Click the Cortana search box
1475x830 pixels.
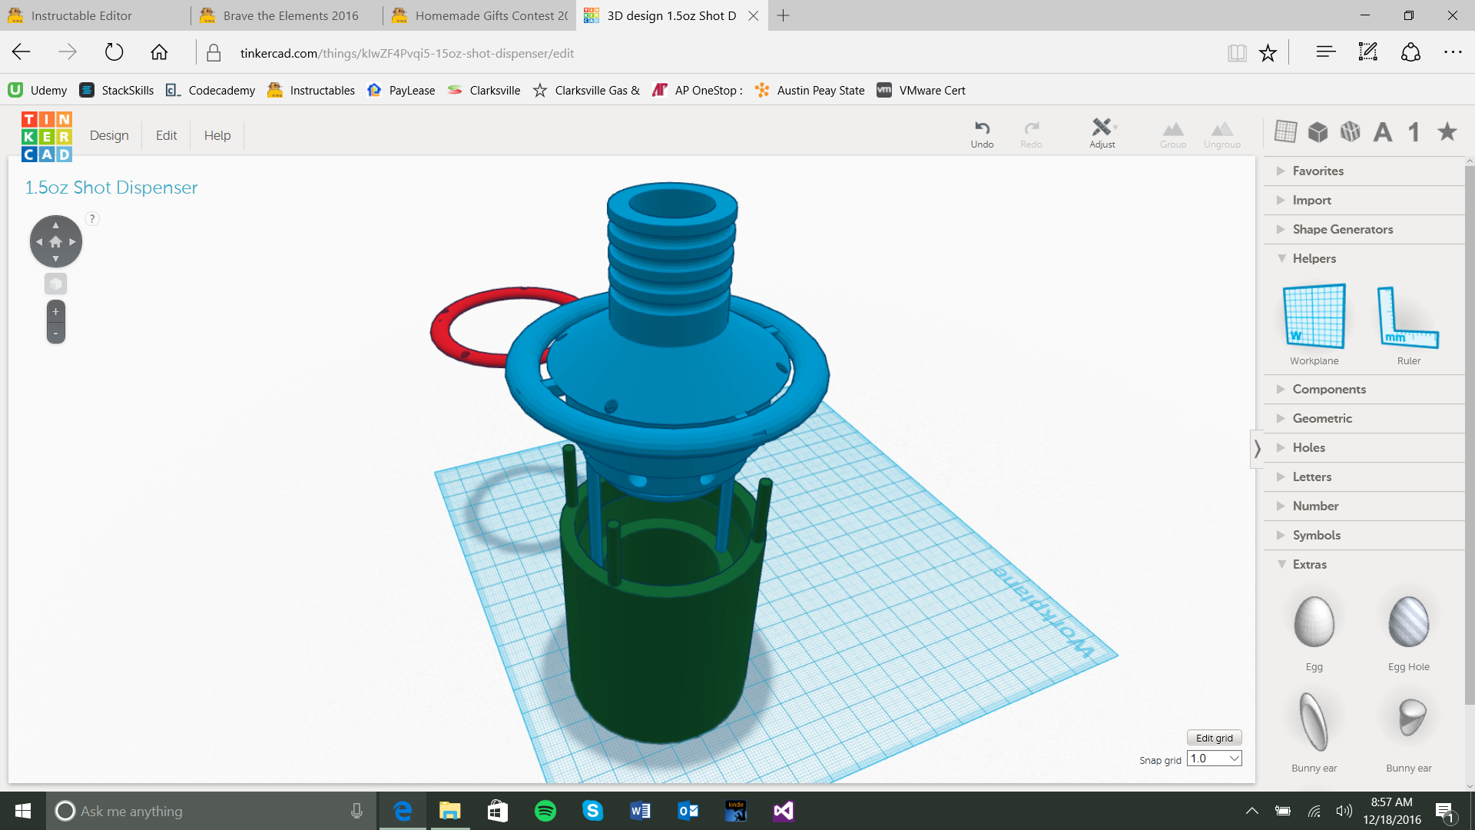(x=211, y=811)
